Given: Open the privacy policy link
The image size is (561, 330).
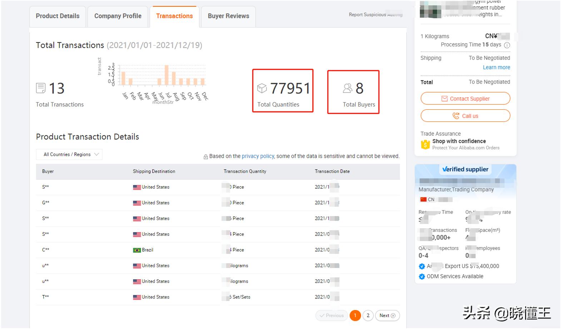Looking at the screenshot, I should [x=258, y=156].
